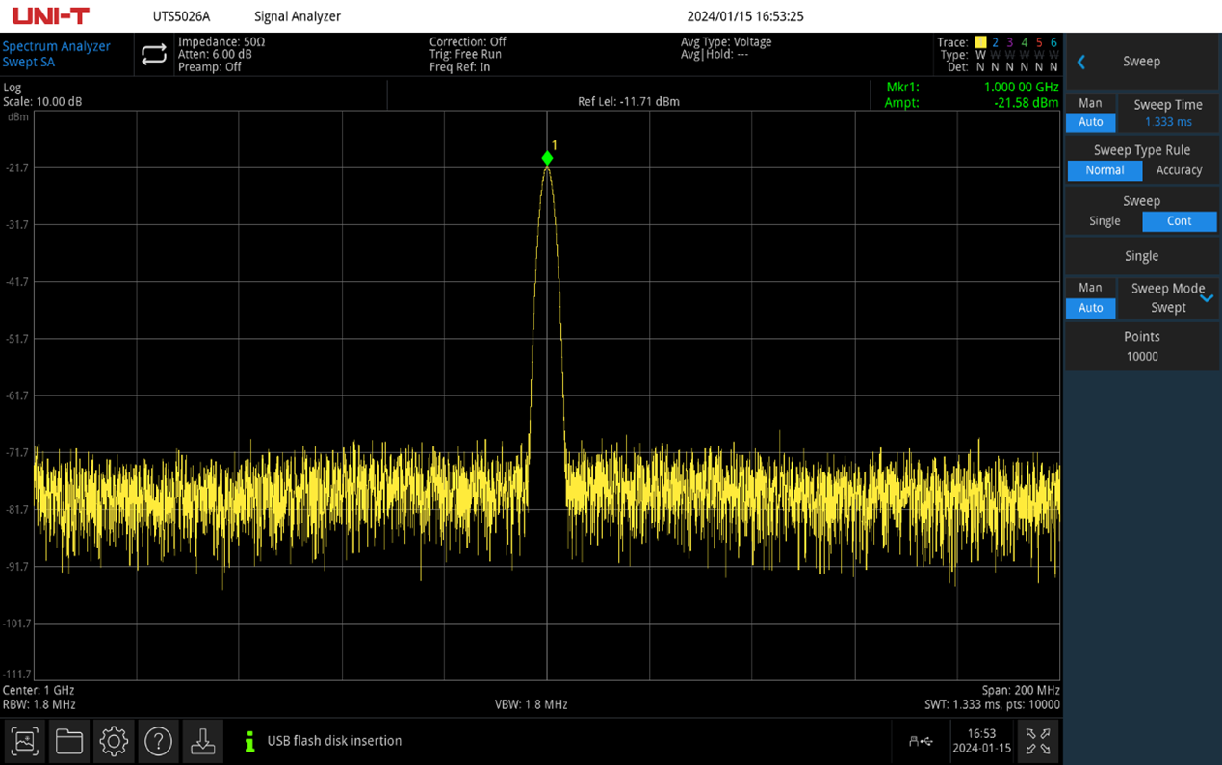Expand the Sweep Mode dropdown
The image size is (1222, 765).
(1206, 298)
